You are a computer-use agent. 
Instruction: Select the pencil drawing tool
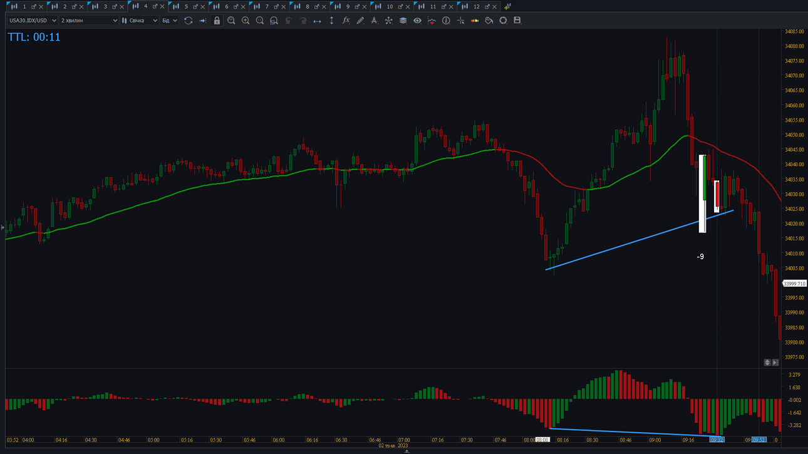pos(360,21)
